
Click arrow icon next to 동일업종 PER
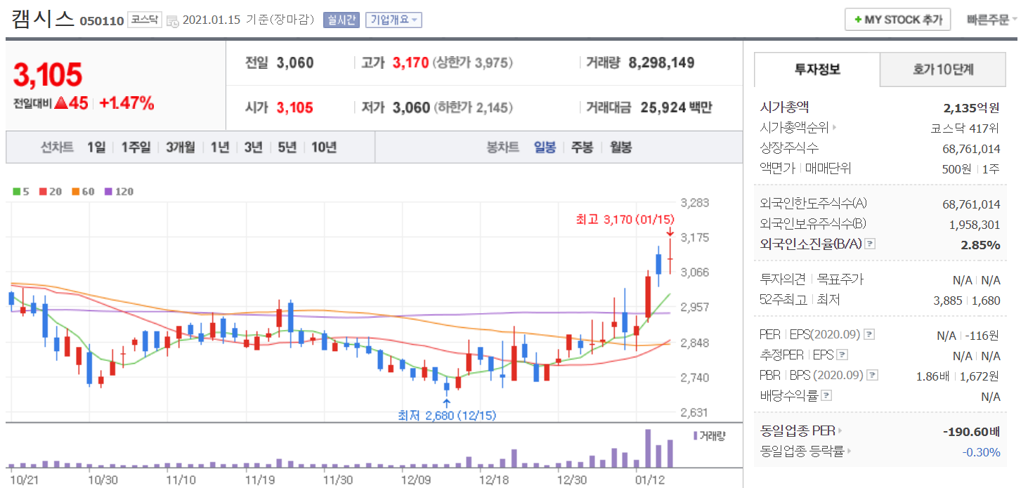(840, 430)
